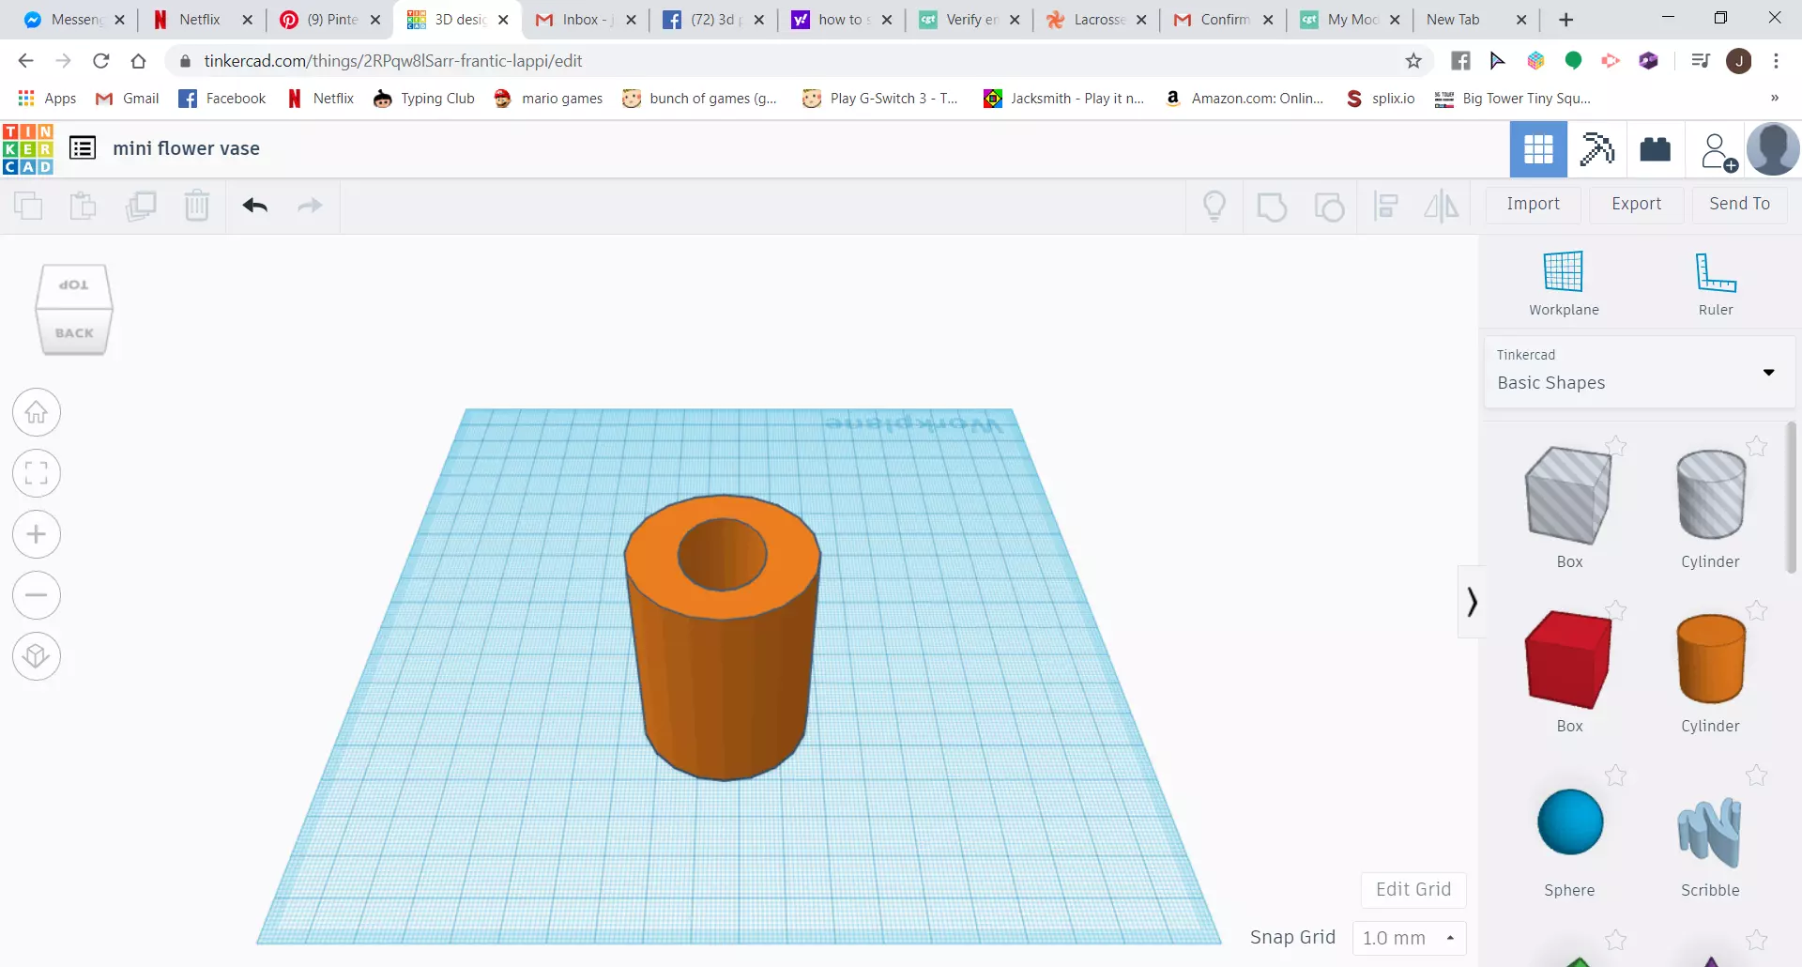Open the Basic Shapes library dropdown

click(x=1639, y=372)
